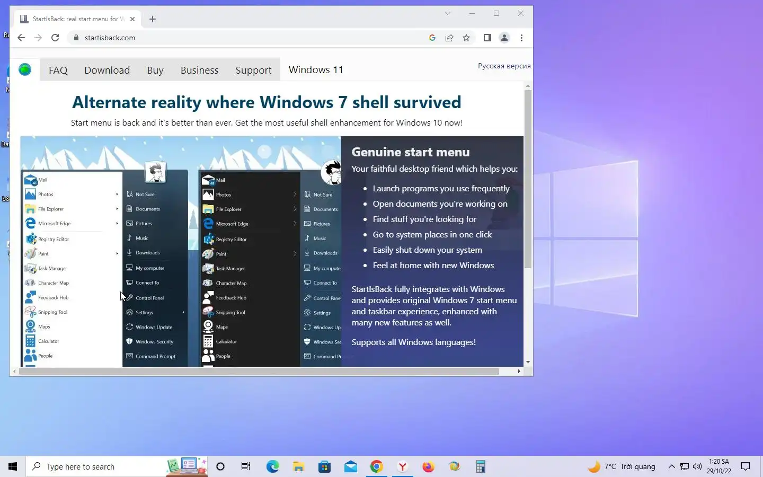Click the green globe site logo
This screenshot has height=477, width=763.
[25, 69]
